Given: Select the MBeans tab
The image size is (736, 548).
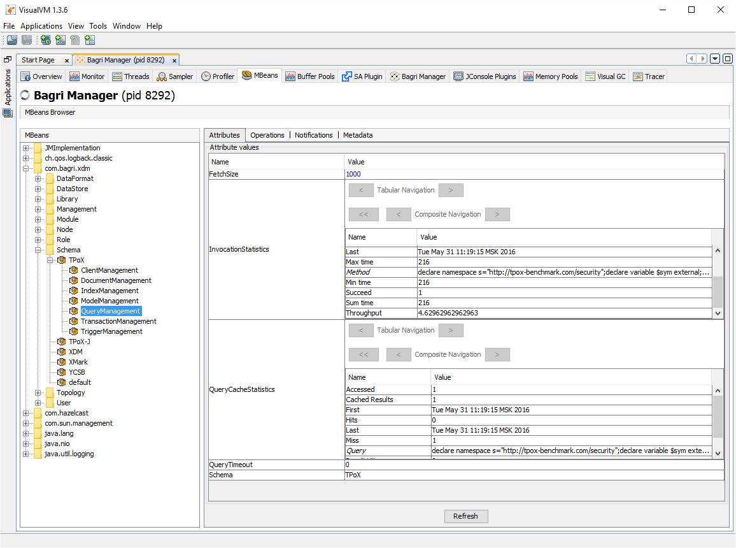Looking at the screenshot, I should pos(260,75).
